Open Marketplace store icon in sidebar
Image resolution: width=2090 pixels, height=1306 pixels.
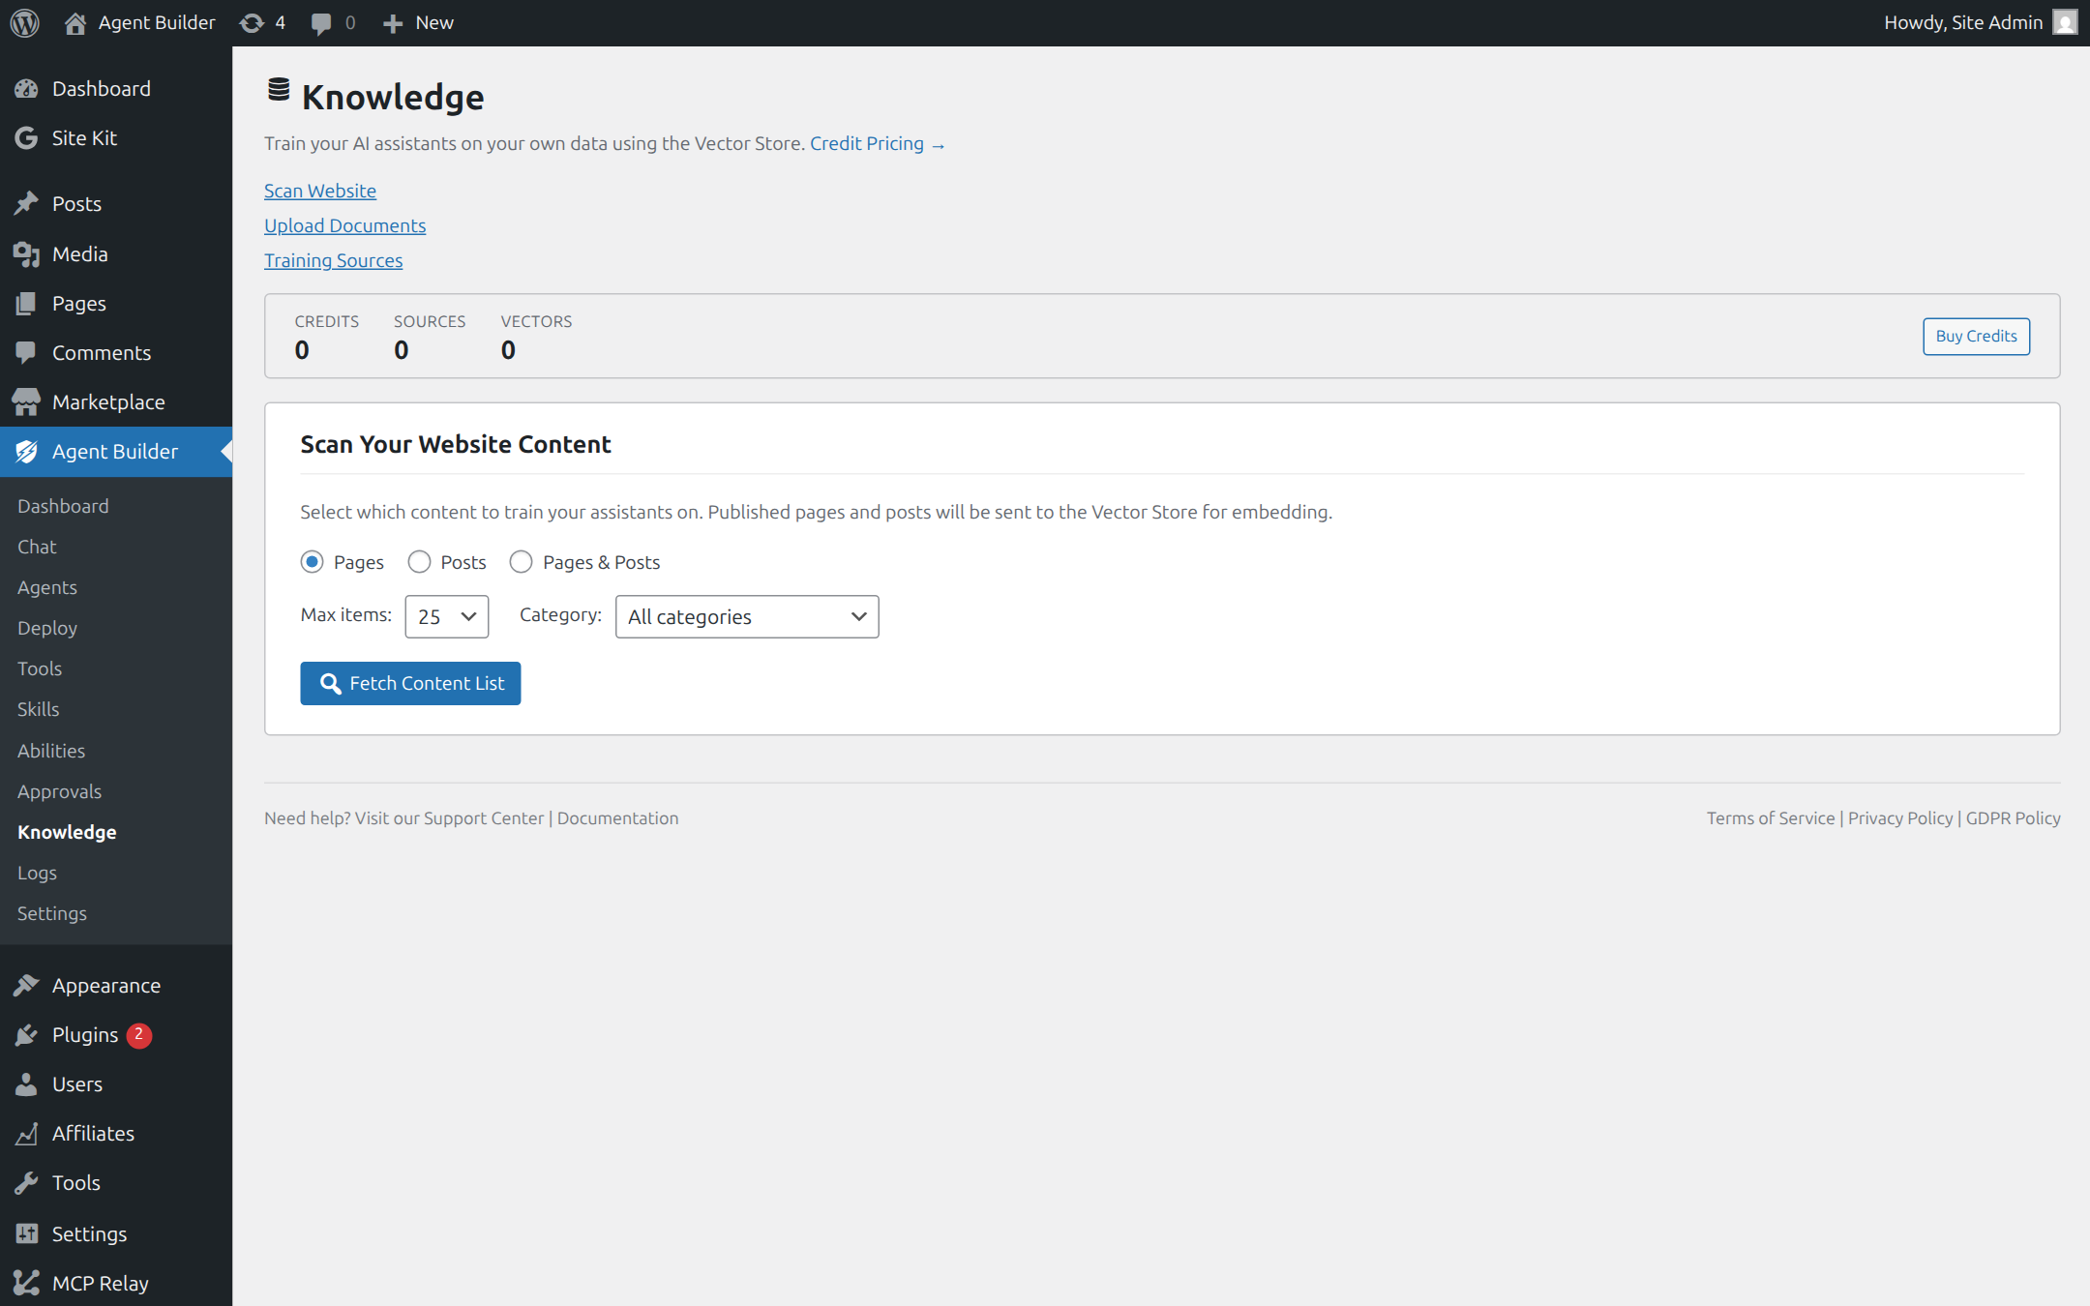pyautogui.click(x=26, y=402)
